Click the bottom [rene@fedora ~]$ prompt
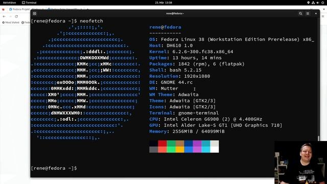This screenshot has width=327, height=184. click(x=54, y=168)
